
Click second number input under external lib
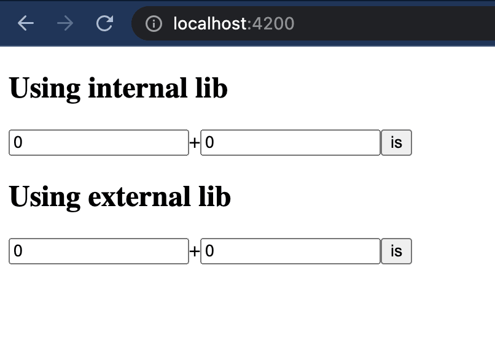click(290, 251)
